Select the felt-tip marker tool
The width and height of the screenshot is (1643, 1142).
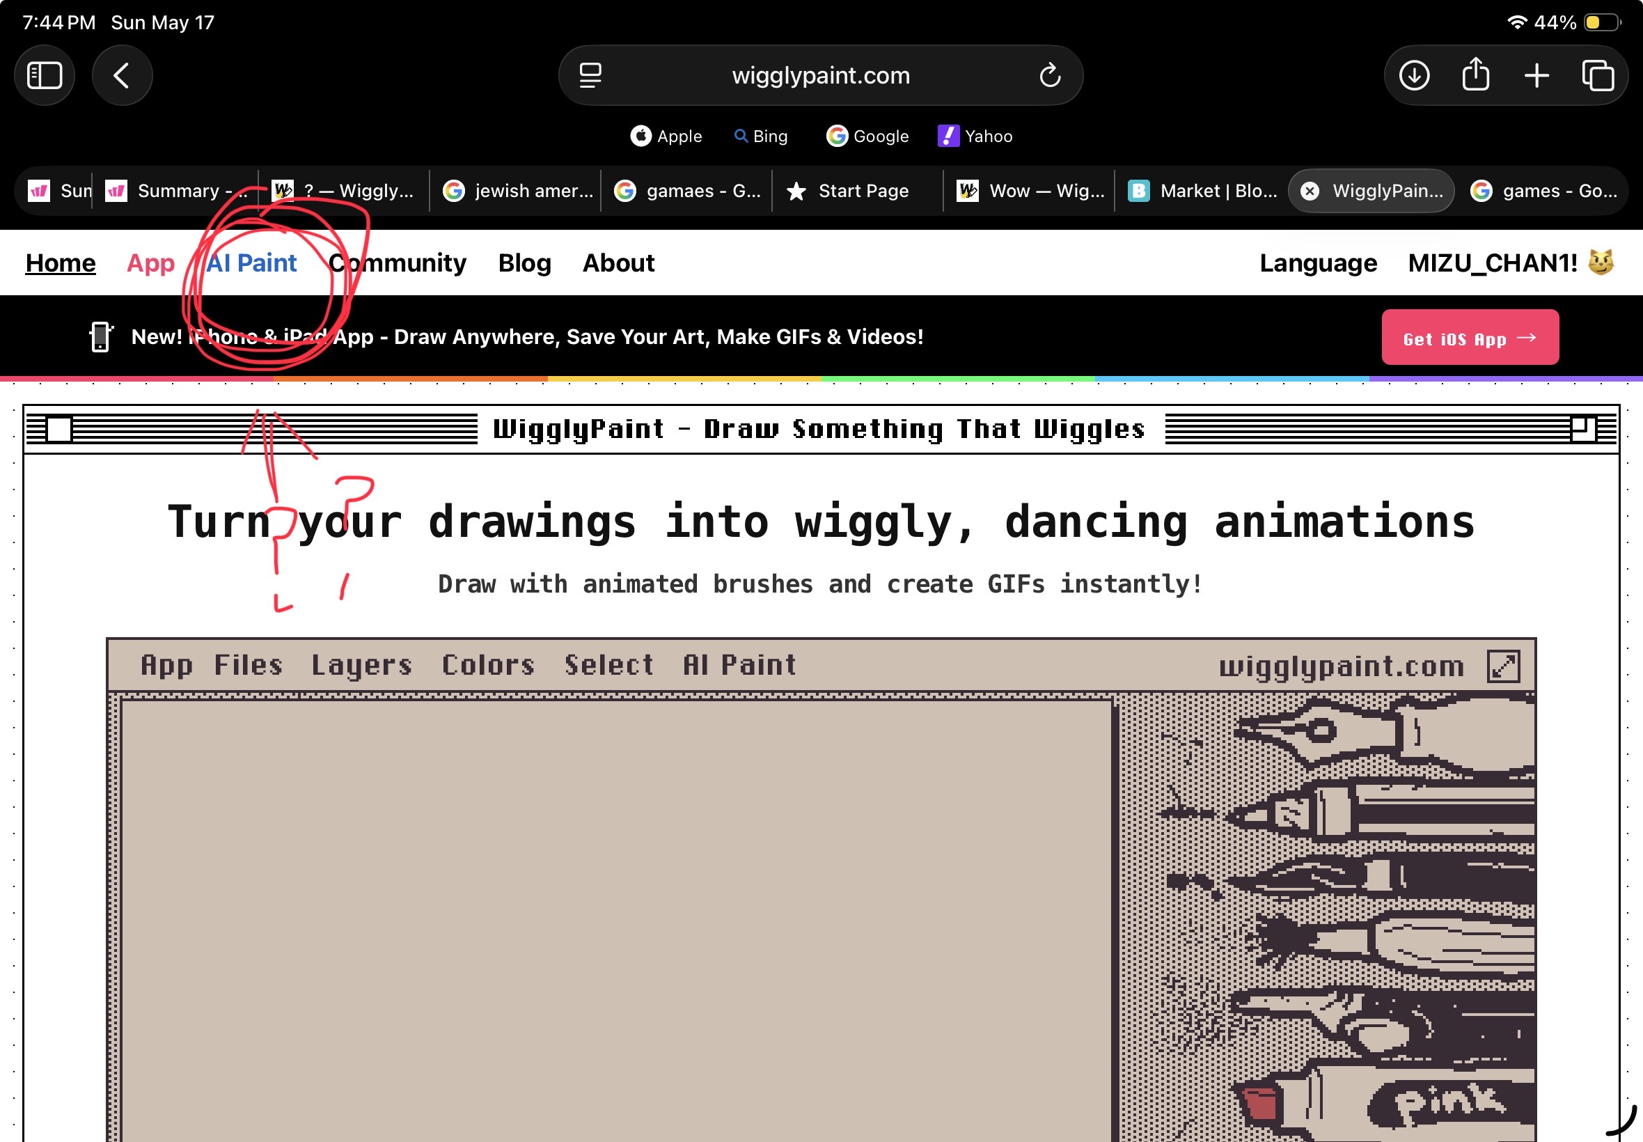point(1381,811)
